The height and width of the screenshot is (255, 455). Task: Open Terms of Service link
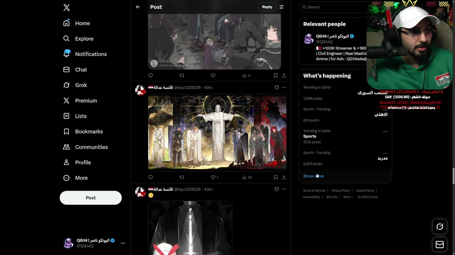pyautogui.click(x=314, y=191)
